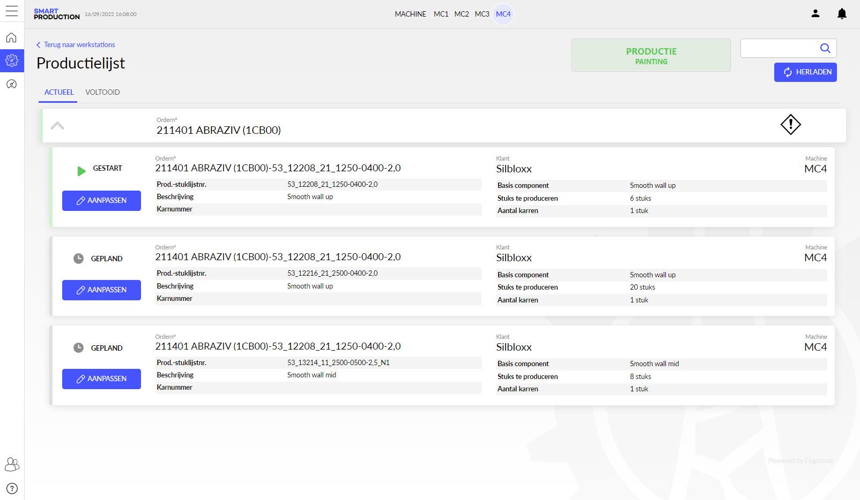The image size is (860, 500).
Task: Open dashboard gauge icon in sidebar
Action: (12, 84)
